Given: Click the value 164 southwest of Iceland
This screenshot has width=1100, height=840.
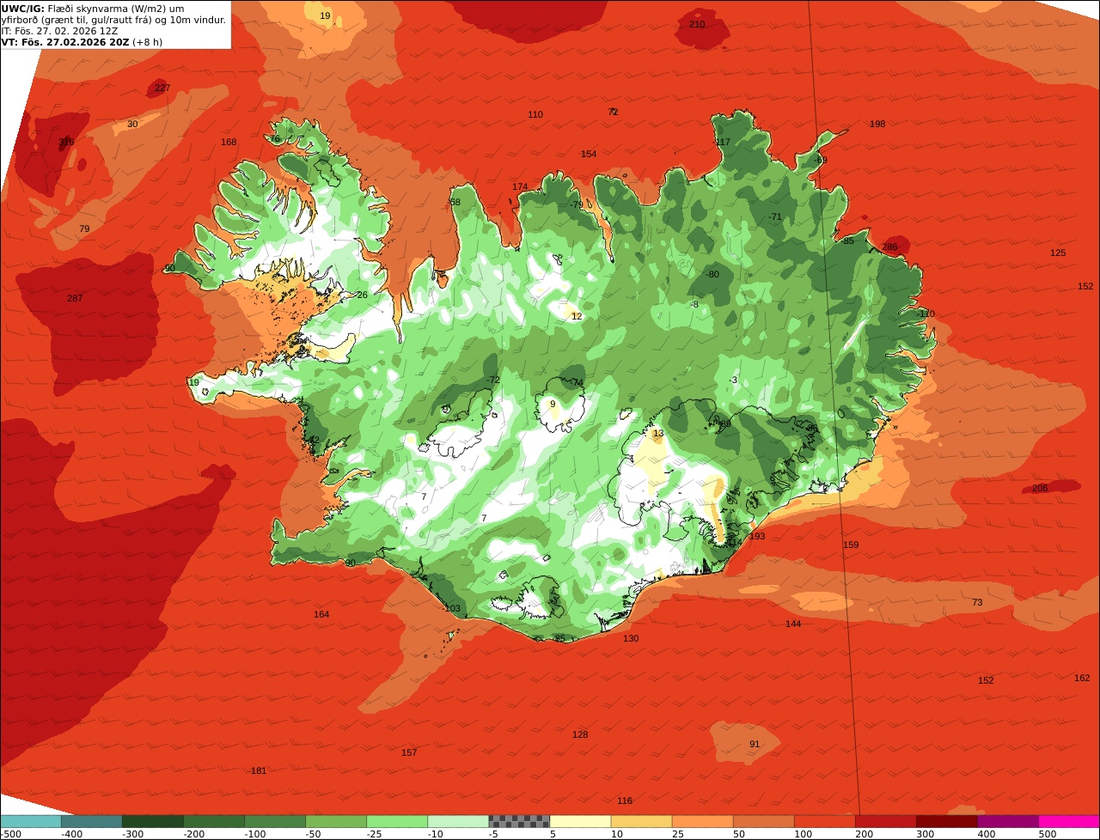Looking at the screenshot, I should 321,615.
